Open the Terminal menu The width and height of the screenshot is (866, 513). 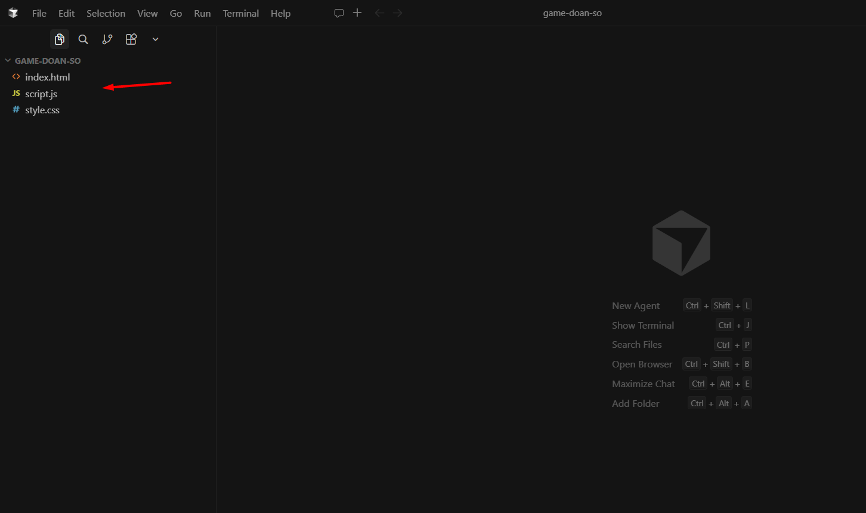(x=241, y=13)
